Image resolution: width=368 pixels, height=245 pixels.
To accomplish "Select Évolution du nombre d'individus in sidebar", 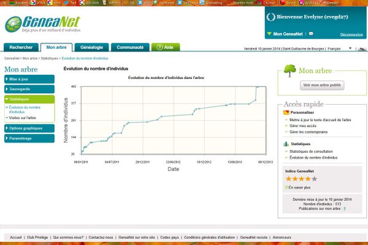I will 25,110.
